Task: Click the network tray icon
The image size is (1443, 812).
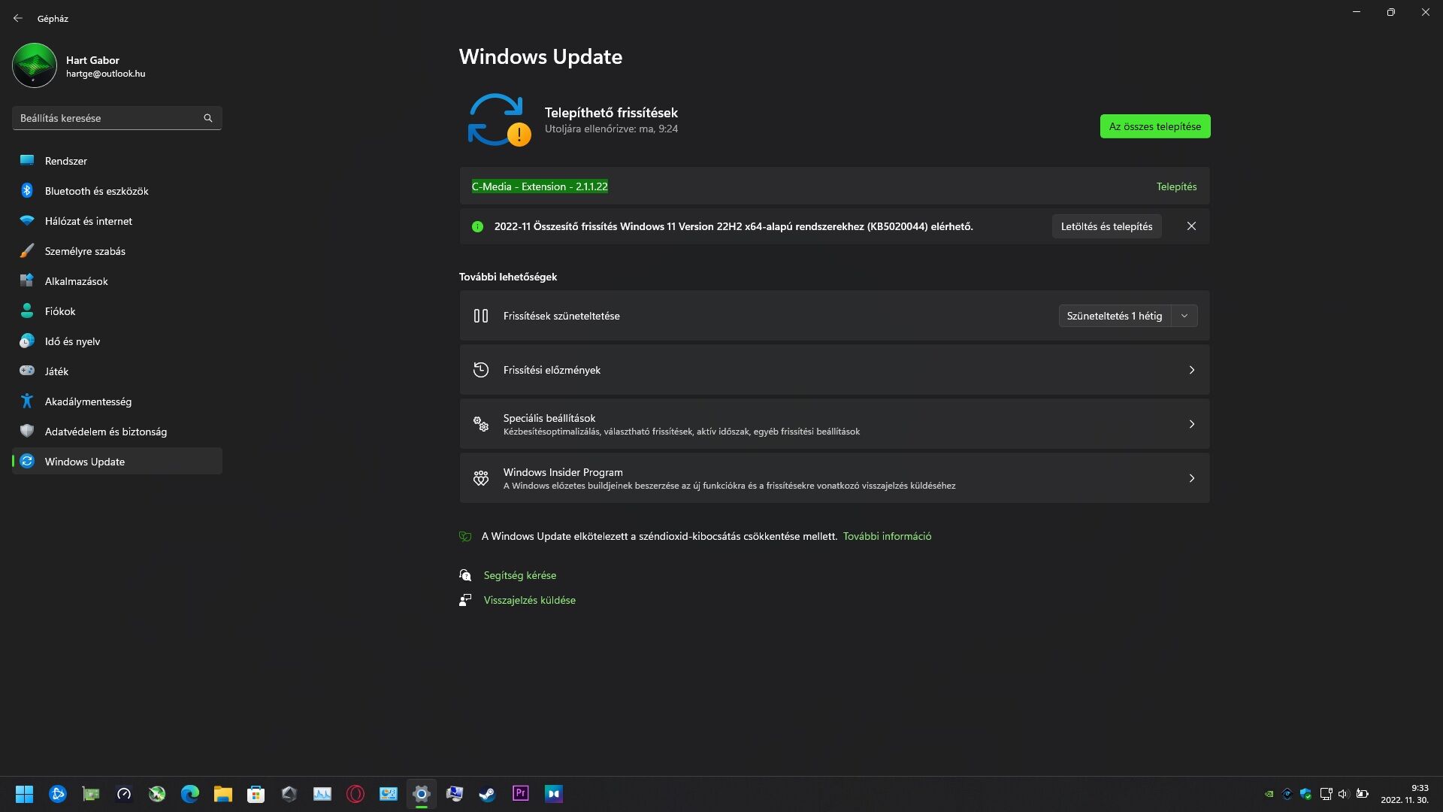Action: coord(1326,794)
